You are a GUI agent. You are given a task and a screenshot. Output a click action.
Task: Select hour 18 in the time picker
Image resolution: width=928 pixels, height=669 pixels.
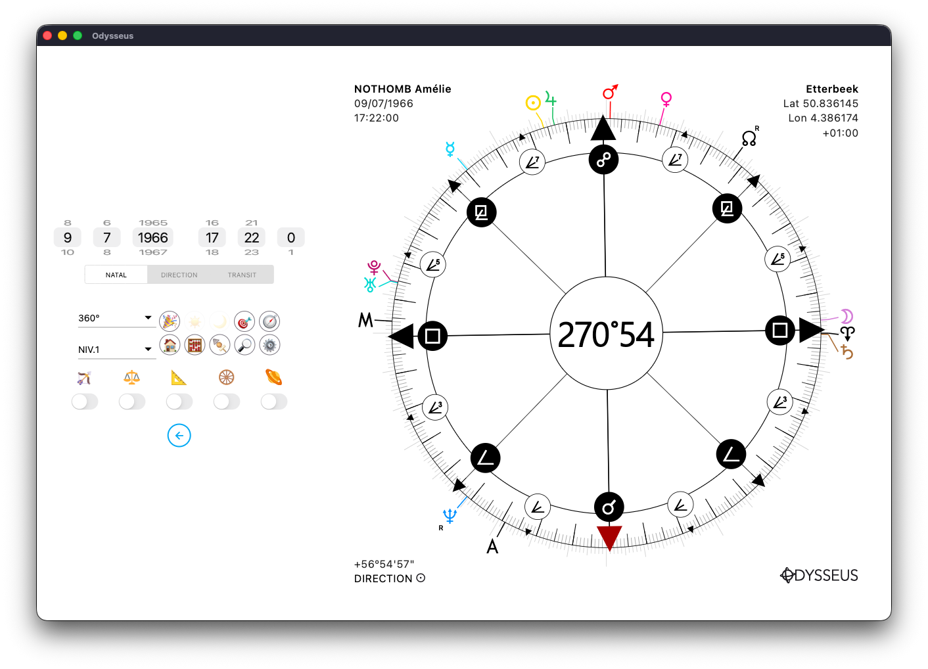coord(212,252)
